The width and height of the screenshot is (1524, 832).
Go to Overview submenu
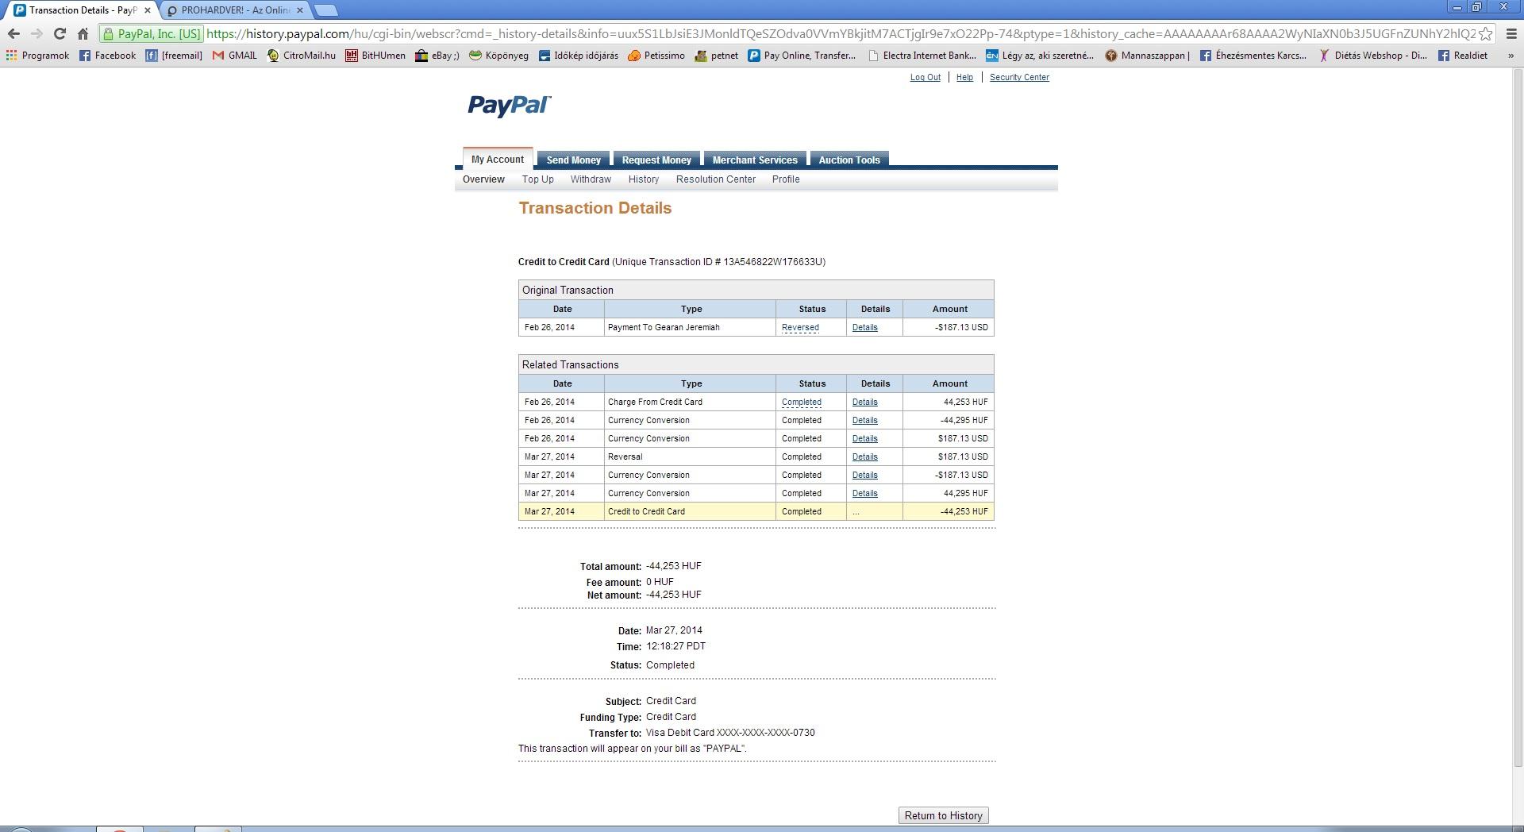pos(483,179)
